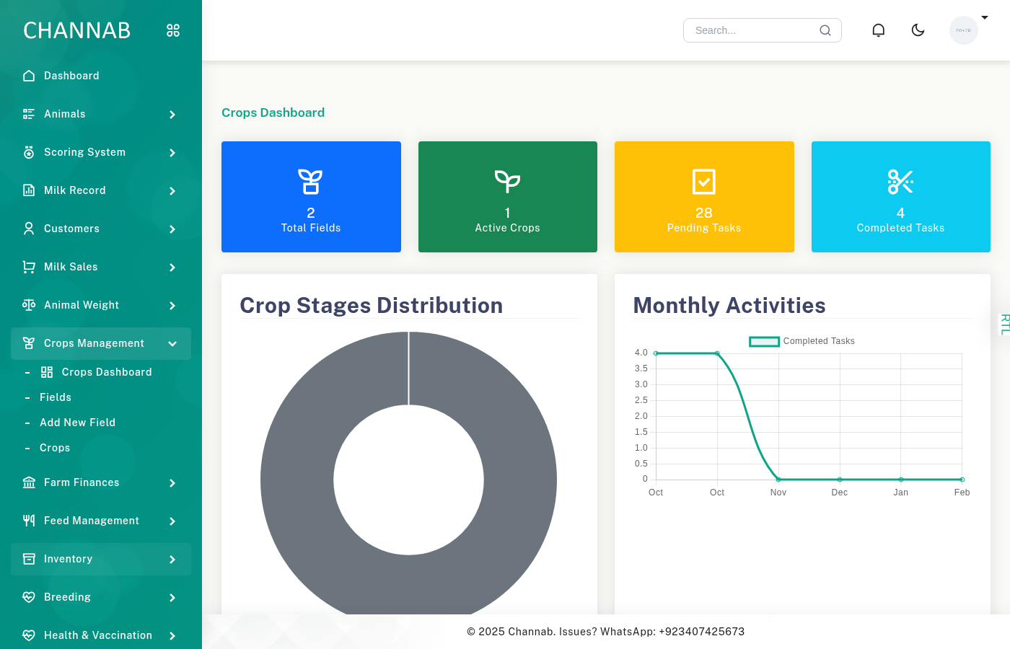Collapse the Crops Management submenu
Screen dimensions: 1010x649
tap(172, 344)
